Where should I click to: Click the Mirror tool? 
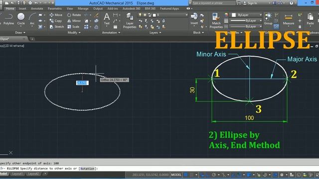pos(74,21)
